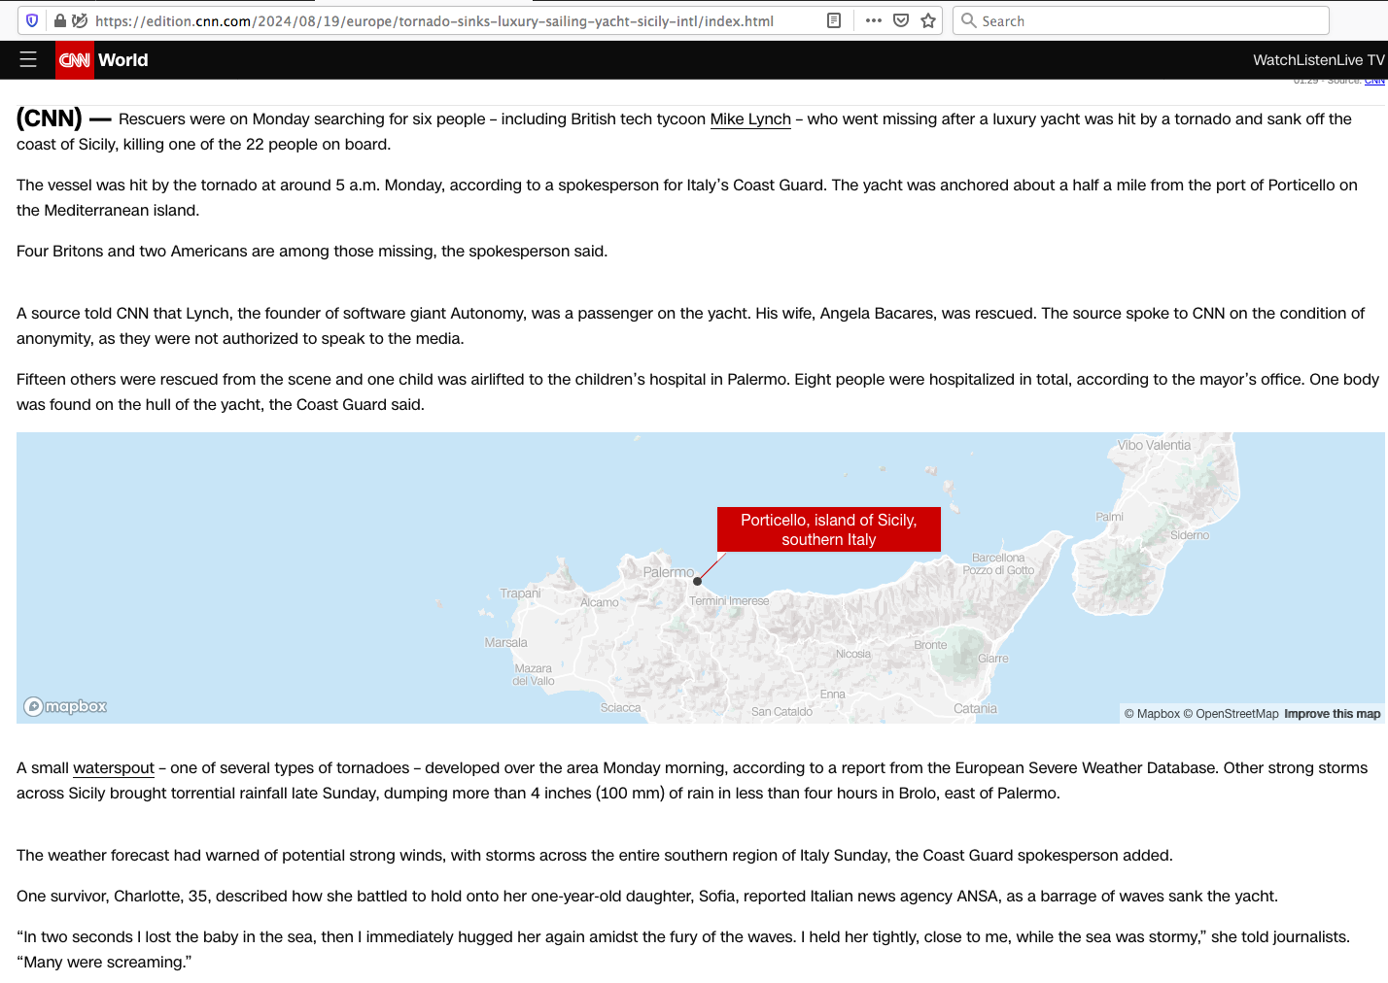
Task: Open the permissions icon beside the padlock
Action: tap(80, 20)
